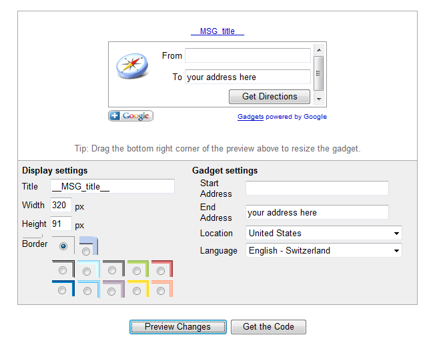Select the dark gray border option
427x343 pixels.
[112, 270]
